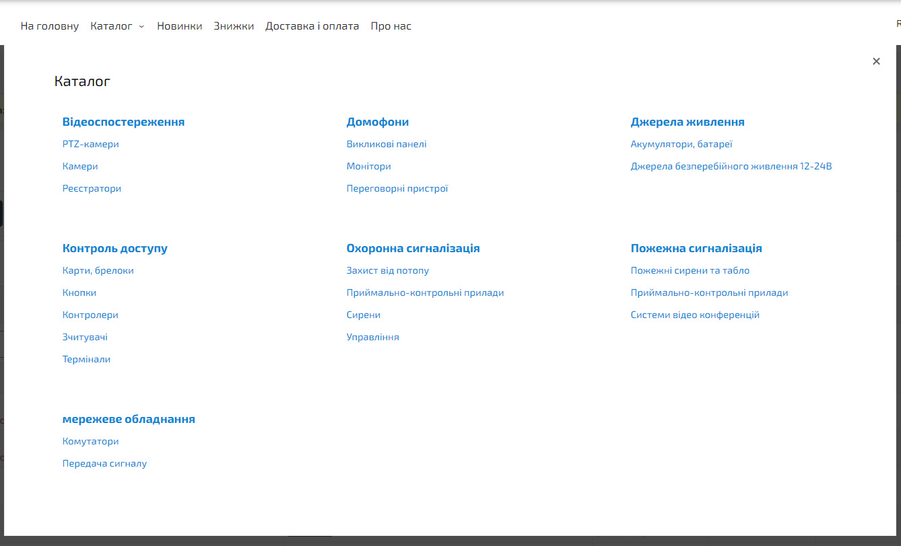
Task: Open the Відеоспостереження category heading
Action: [123, 122]
